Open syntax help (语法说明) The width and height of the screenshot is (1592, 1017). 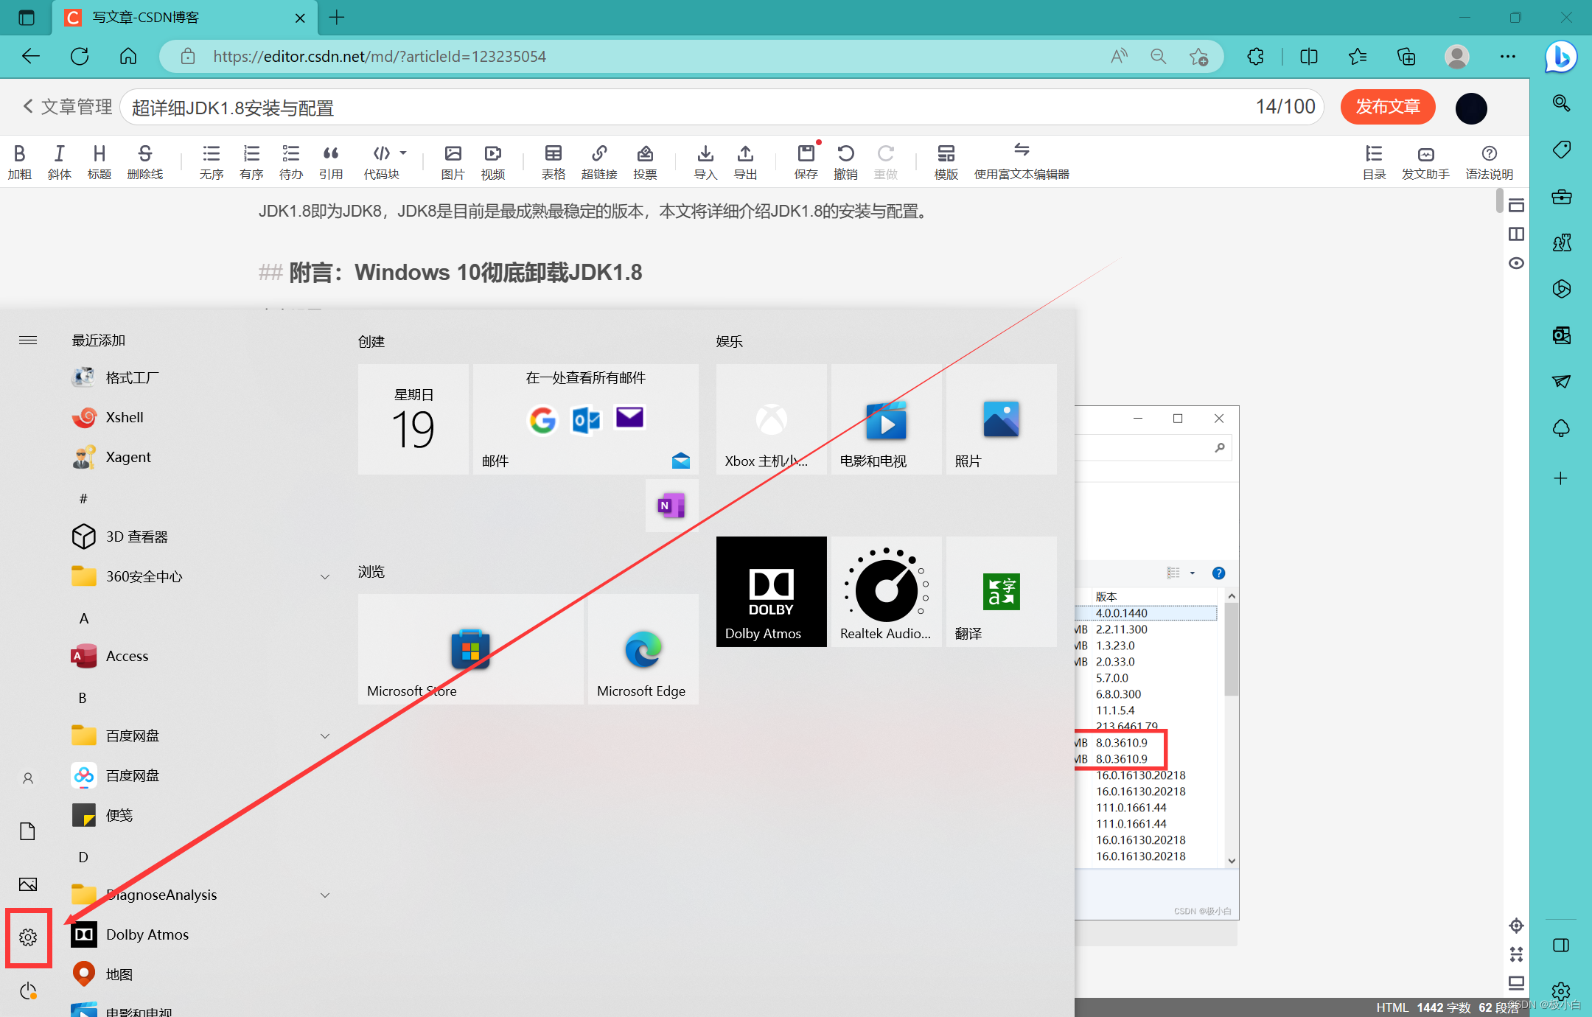(x=1489, y=162)
